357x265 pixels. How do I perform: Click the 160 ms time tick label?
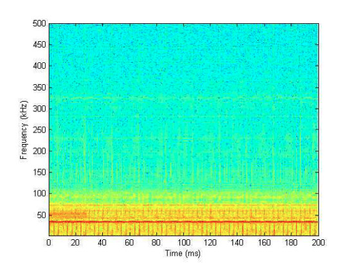264,242
